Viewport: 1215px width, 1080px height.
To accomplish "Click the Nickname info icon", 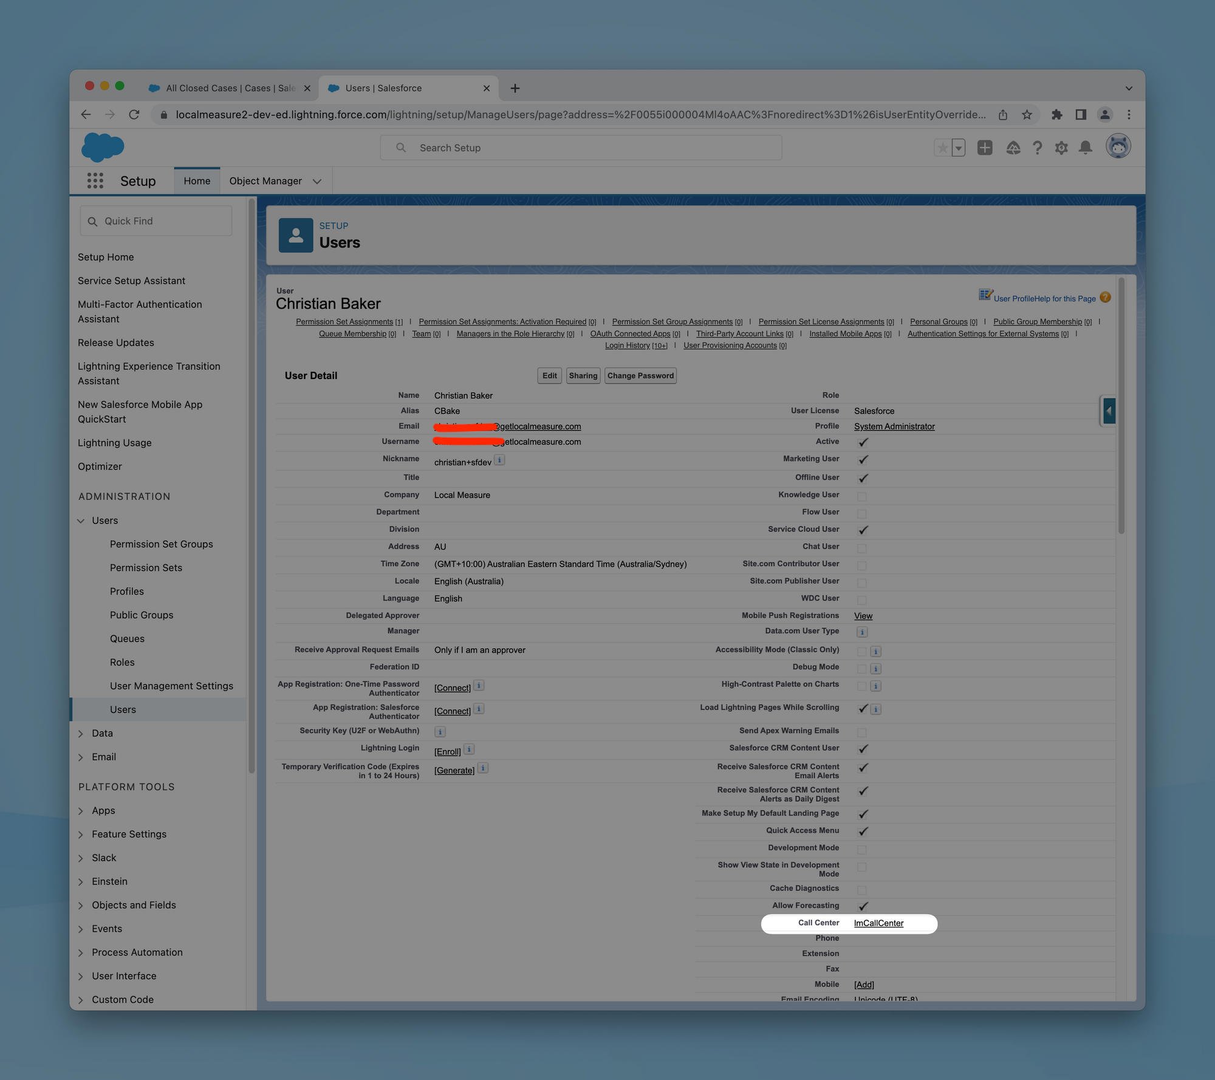I will [499, 460].
